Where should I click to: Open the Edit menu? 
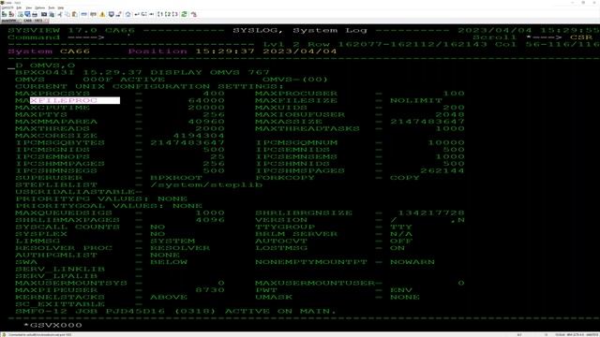pyautogui.click(x=19, y=7)
